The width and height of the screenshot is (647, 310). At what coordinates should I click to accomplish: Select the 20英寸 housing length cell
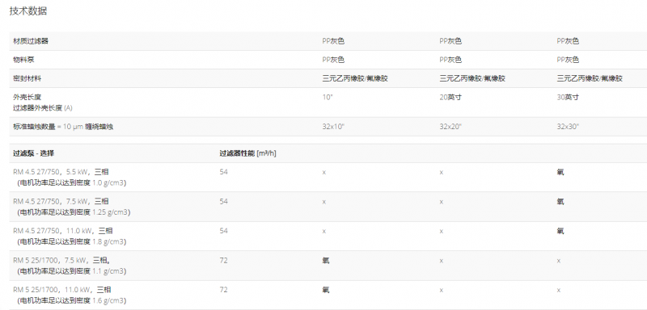(x=450, y=98)
